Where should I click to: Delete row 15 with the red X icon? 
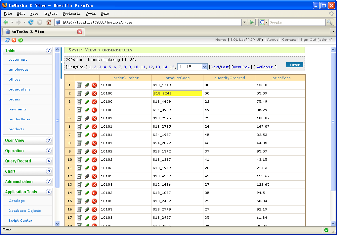[94, 202]
